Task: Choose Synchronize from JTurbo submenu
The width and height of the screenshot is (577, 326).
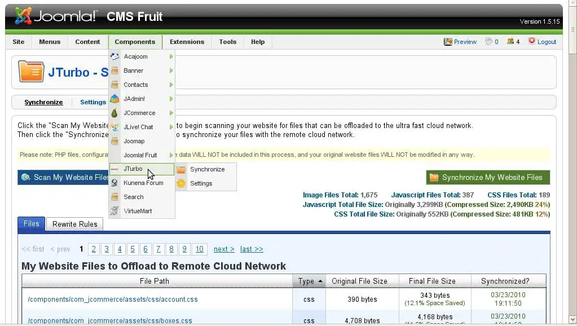Action: coord(206,169)
